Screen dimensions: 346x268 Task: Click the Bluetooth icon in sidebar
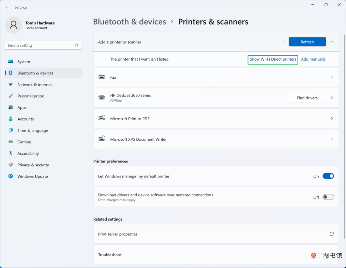coord(11,73)
